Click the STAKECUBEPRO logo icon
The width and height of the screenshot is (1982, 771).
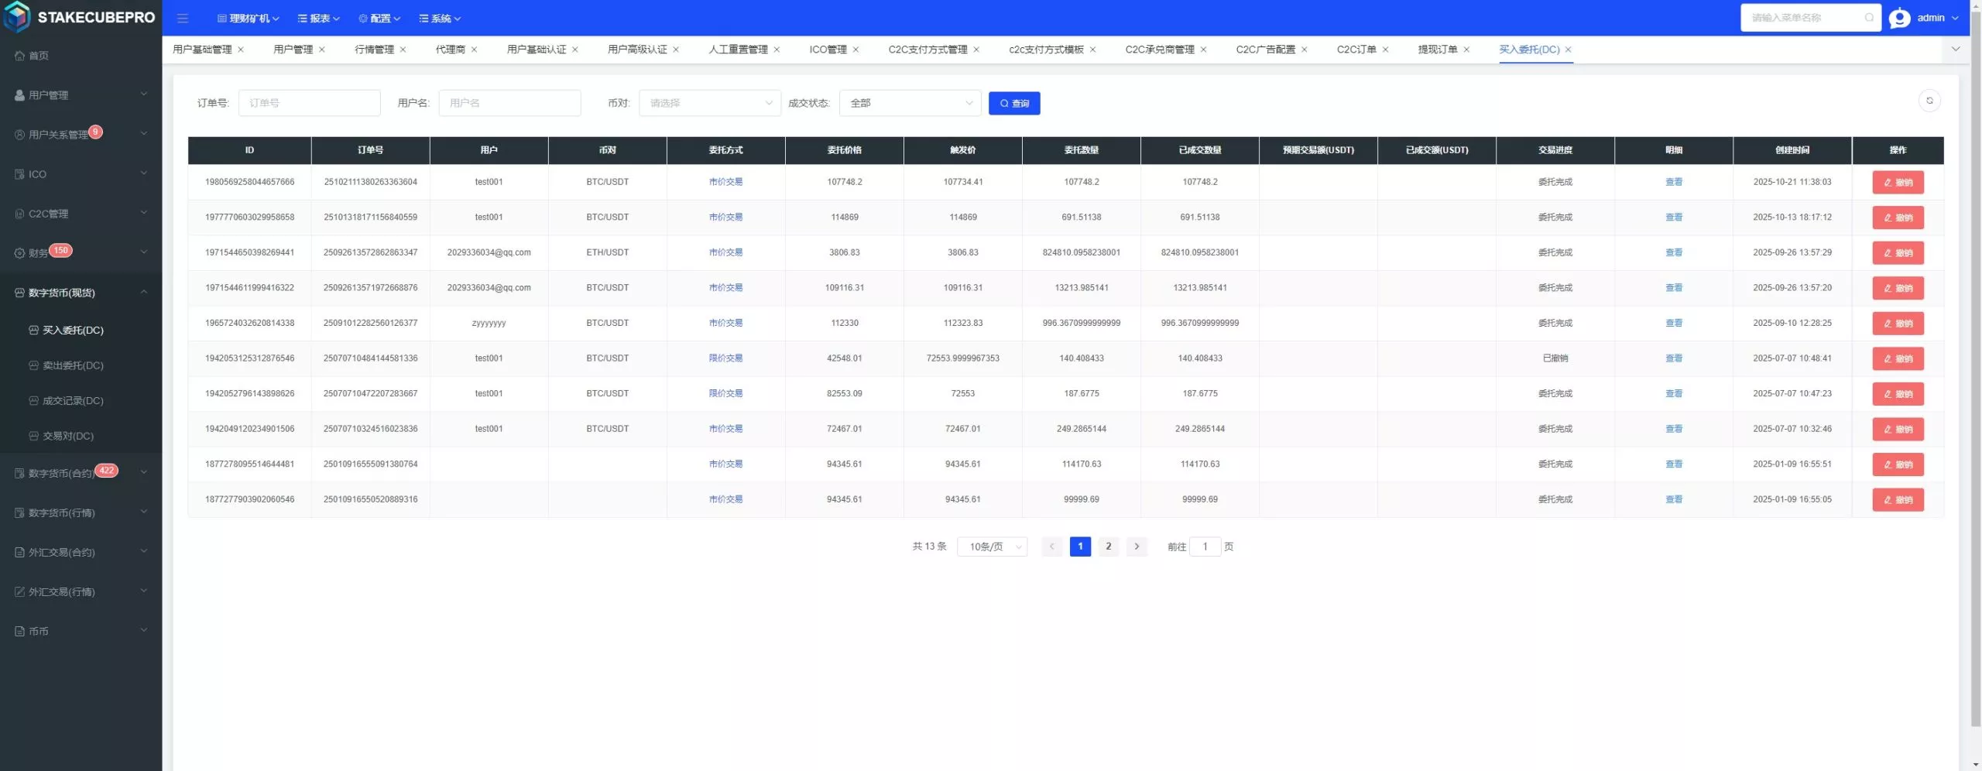point(17,17)
